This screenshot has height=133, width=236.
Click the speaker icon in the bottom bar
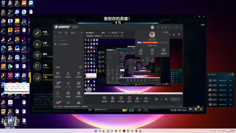tap(145, 99)
